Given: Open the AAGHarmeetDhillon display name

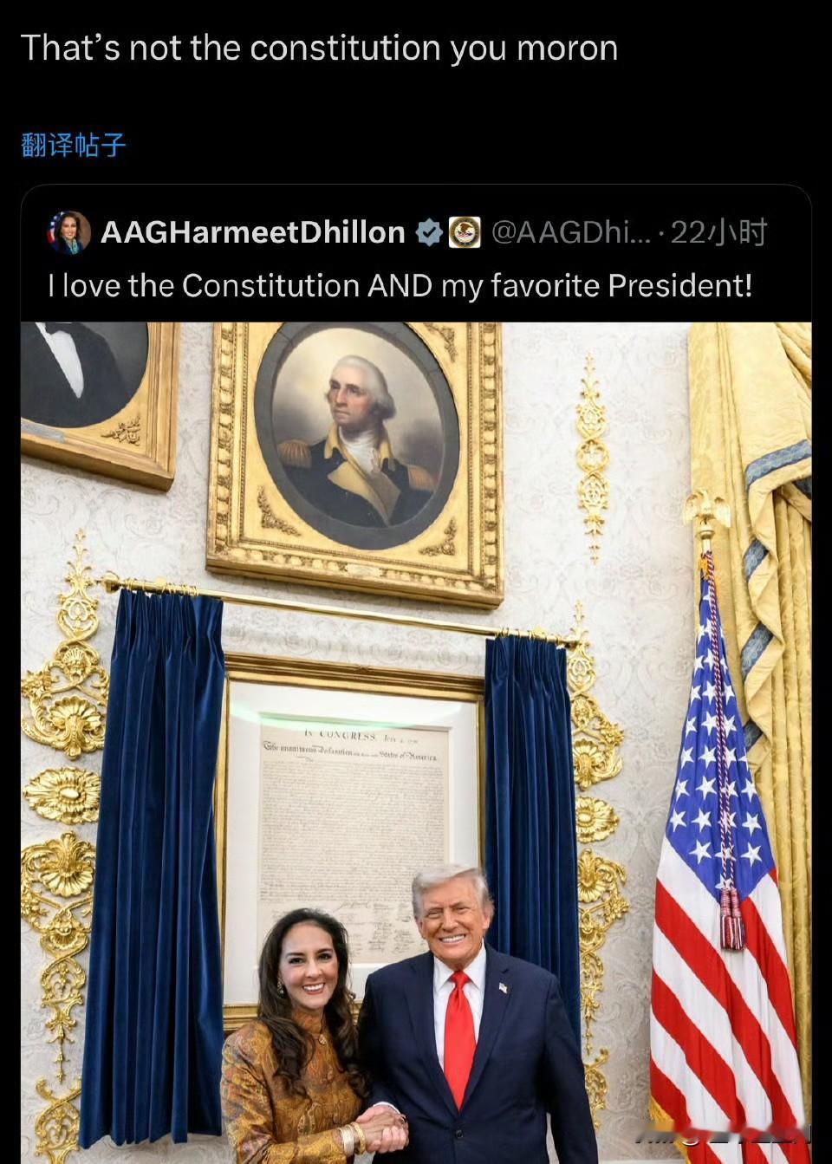Looking at the screenshot, I should point(253,232).
